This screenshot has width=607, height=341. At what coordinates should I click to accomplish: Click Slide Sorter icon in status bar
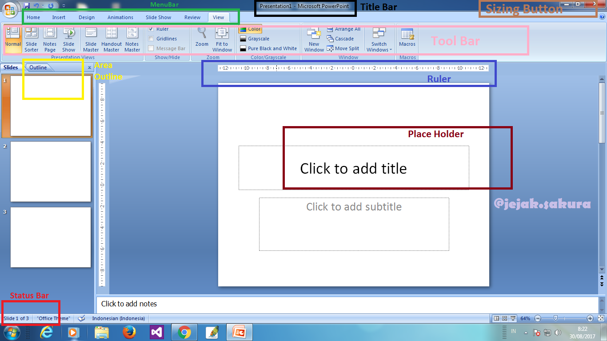pyautogui.click(x=505, y=318)
